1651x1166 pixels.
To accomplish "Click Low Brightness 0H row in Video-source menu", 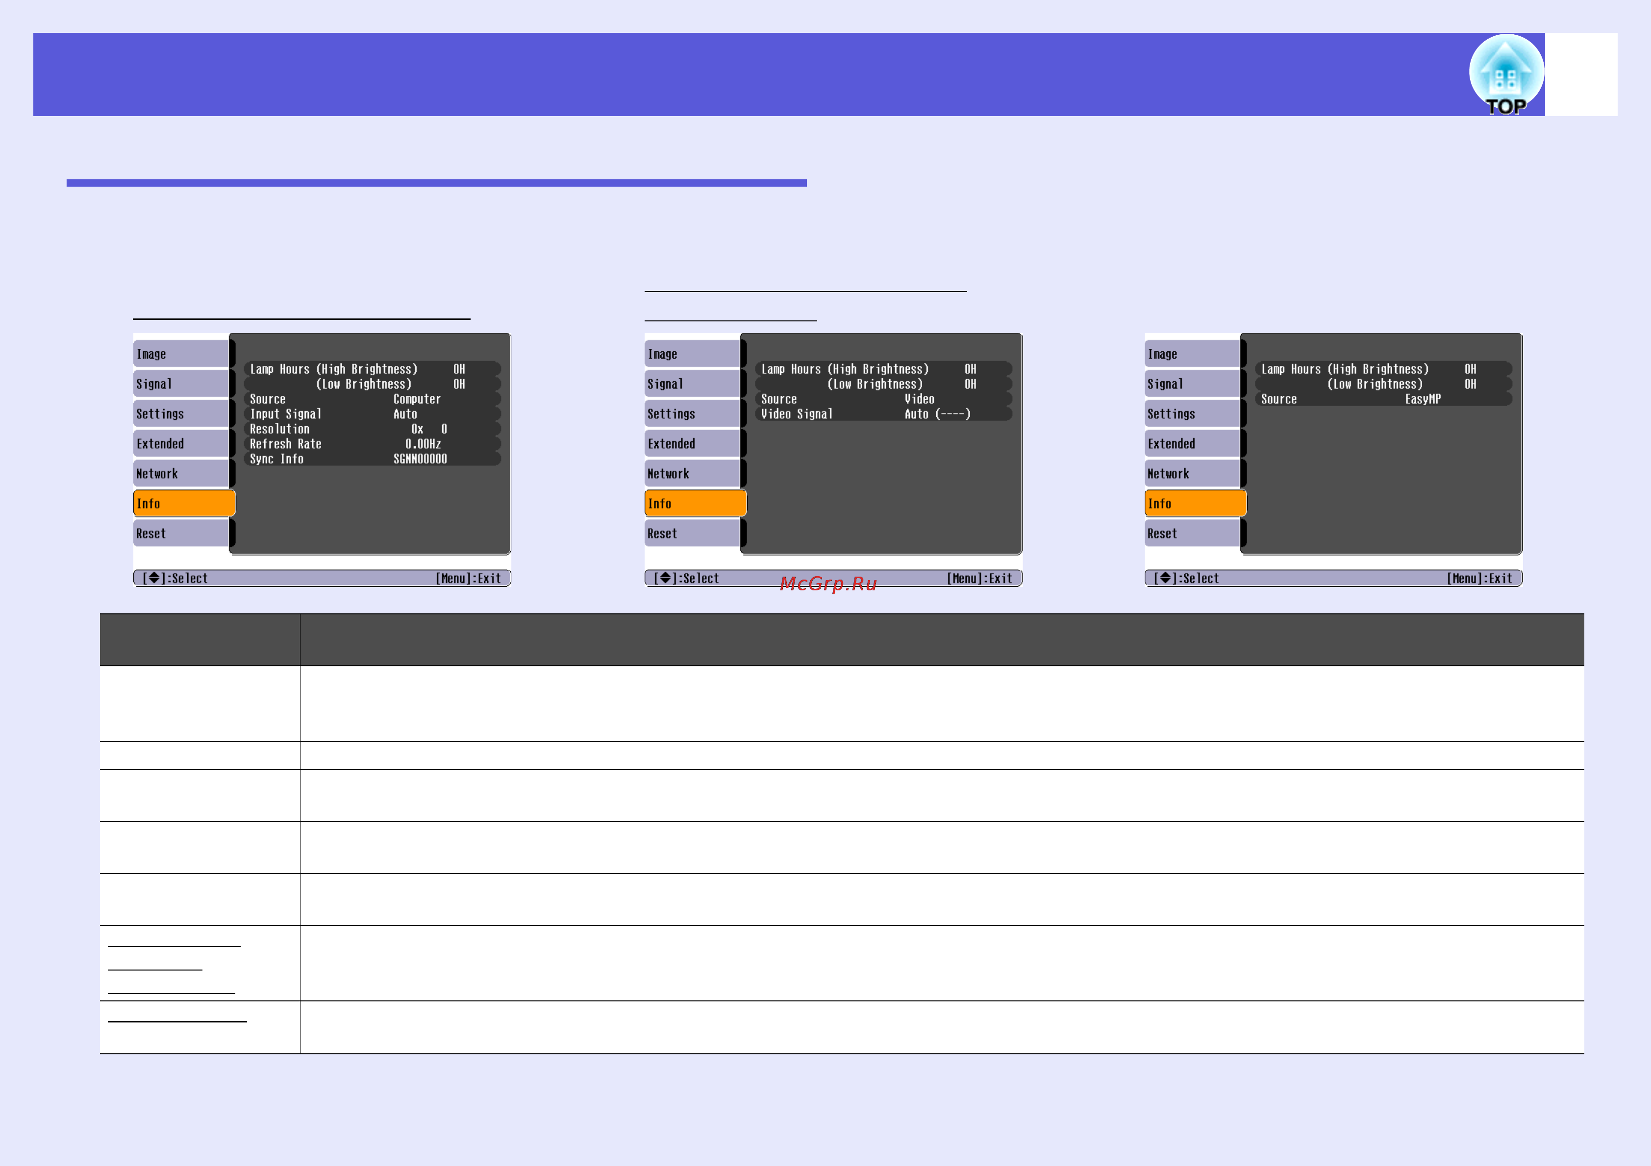I will [x=884, y=384].
